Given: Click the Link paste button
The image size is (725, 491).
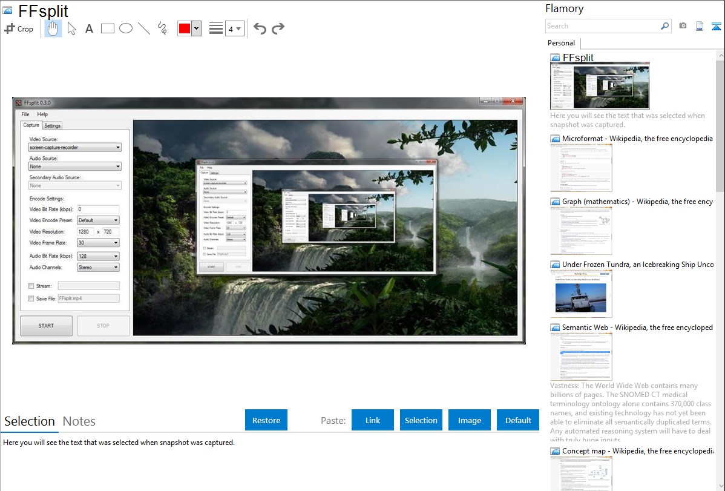Looking at the screenshot, I should [x=373, y=420].
